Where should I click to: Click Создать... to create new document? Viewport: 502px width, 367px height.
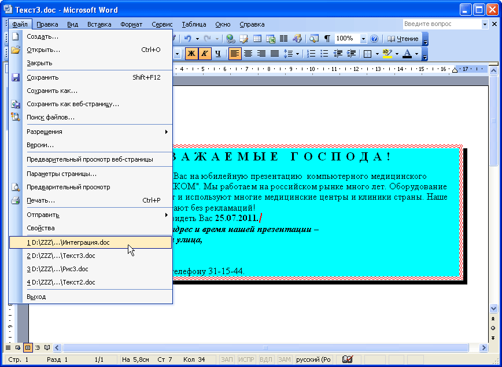pos(91,36)
